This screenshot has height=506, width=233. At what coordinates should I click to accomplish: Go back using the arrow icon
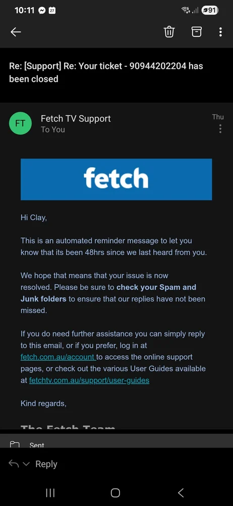[16, 31]
